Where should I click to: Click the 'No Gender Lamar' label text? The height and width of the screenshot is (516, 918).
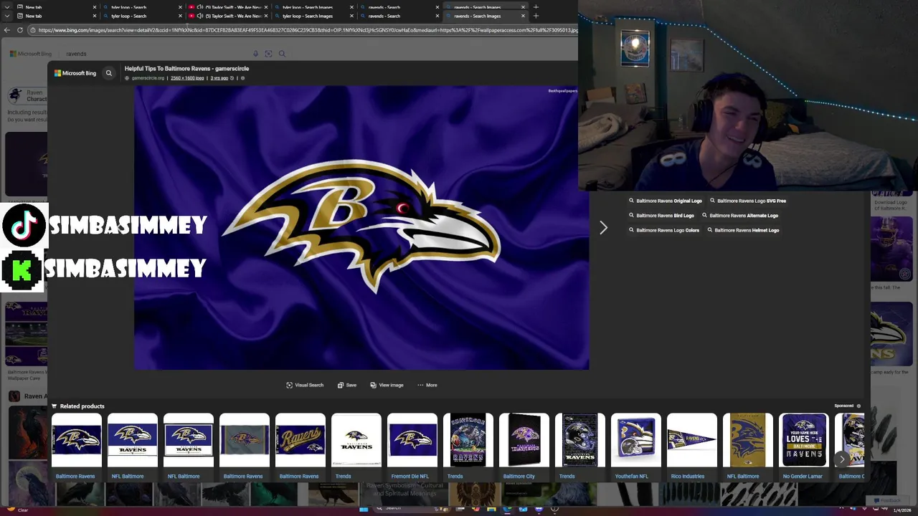click(803, 477)
